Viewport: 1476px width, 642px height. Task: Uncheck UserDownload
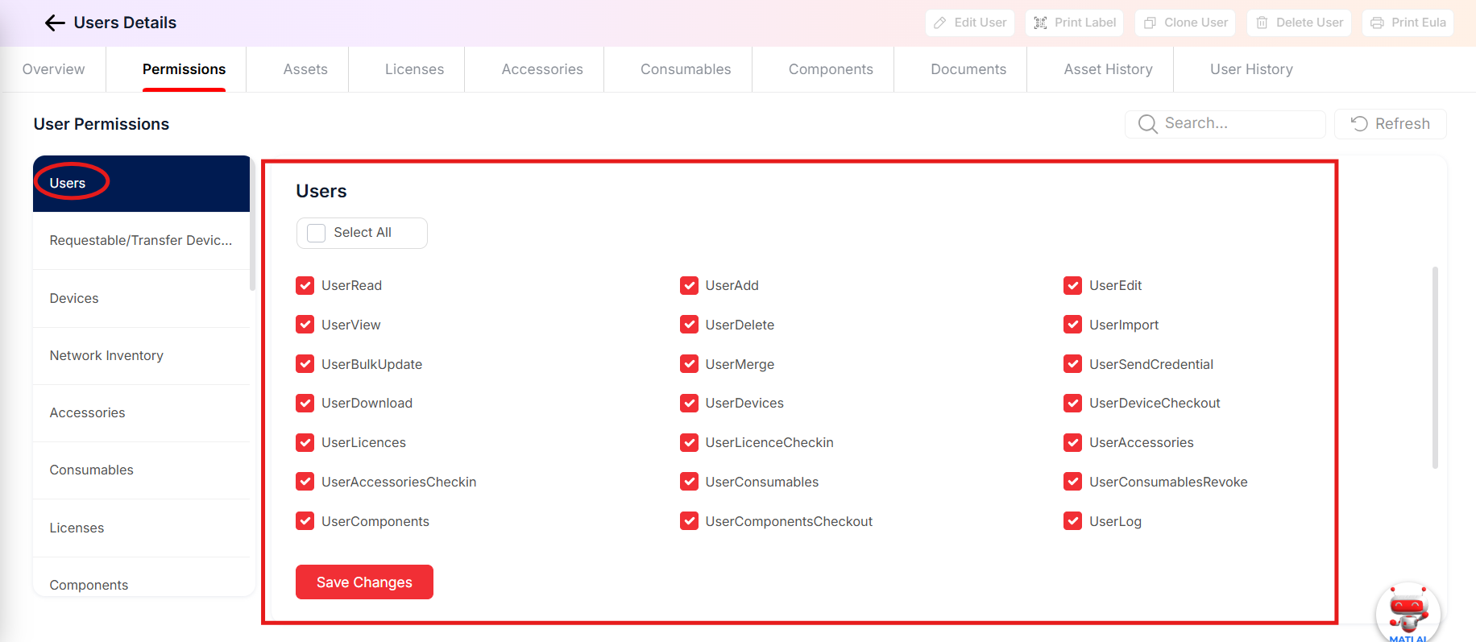click(305, 403)
